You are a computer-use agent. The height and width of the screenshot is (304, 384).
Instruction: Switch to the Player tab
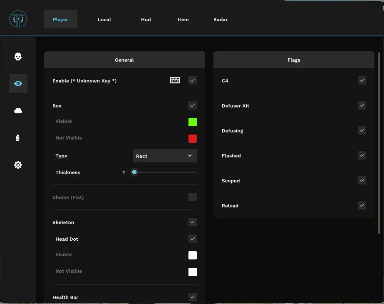(x=60, y=20)
